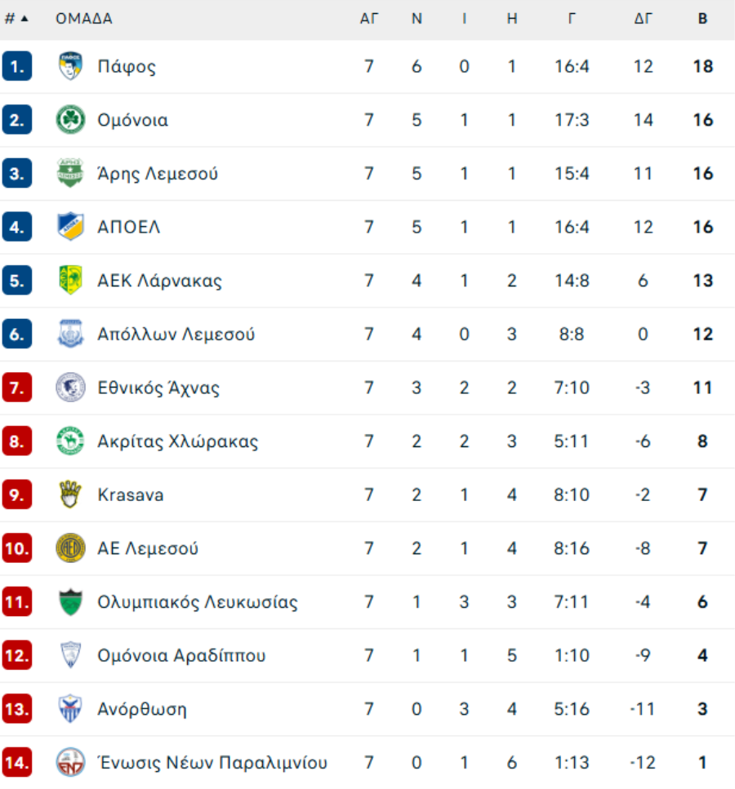The height and width of the screenshot is (789, 735).
Task: Click the Πάφος club crest icon
Action: 70,66
